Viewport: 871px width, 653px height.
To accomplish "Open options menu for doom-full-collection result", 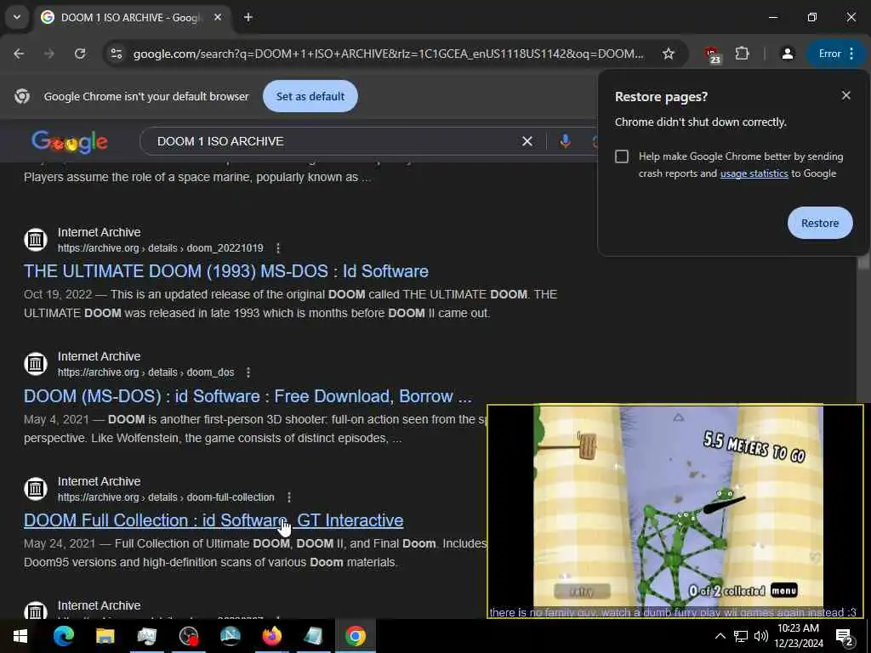I will [x=289, y=497].
